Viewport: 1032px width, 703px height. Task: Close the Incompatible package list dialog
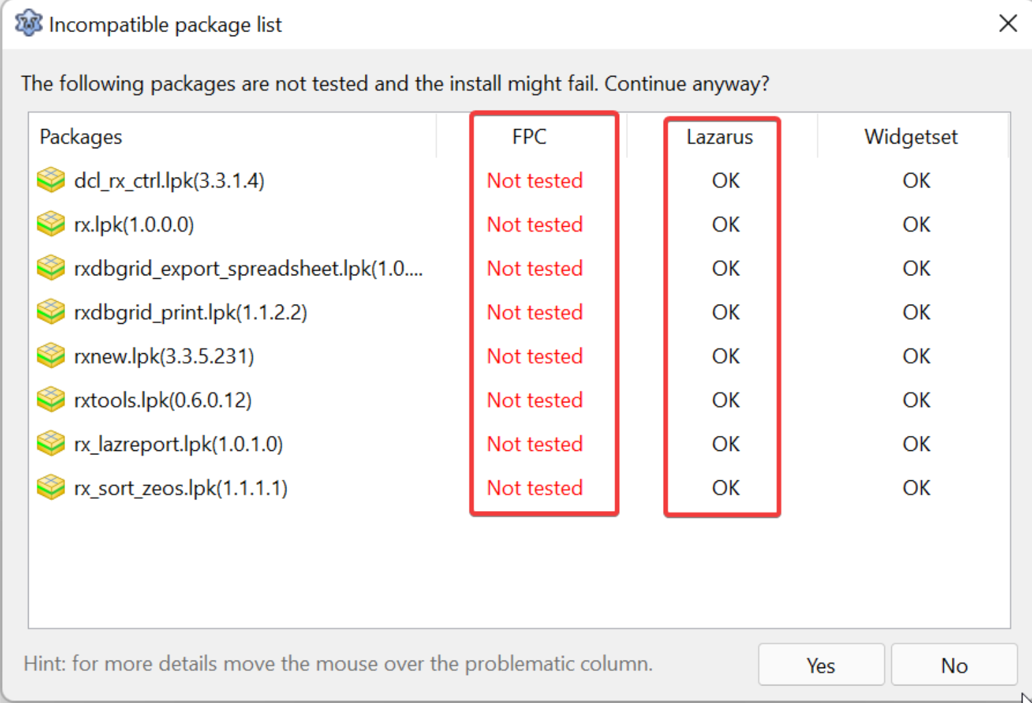tap(1007, 24)
